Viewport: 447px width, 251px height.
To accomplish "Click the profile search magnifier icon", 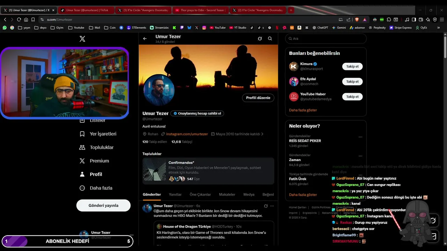I will (270, 39).
